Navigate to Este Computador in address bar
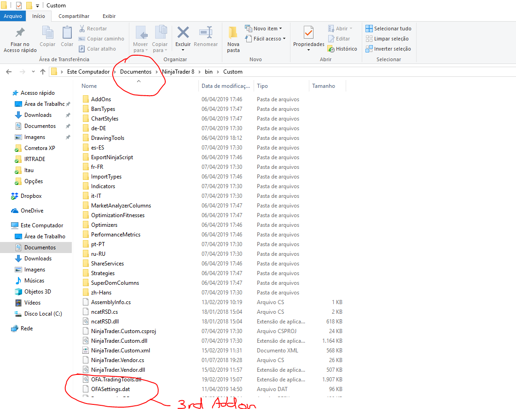516x409 pixels. [88, 72]
